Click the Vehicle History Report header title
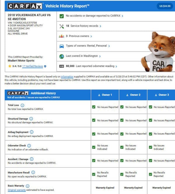Image resolution: width=175 pixels, height=194 pixels. [x=67, y=6]
